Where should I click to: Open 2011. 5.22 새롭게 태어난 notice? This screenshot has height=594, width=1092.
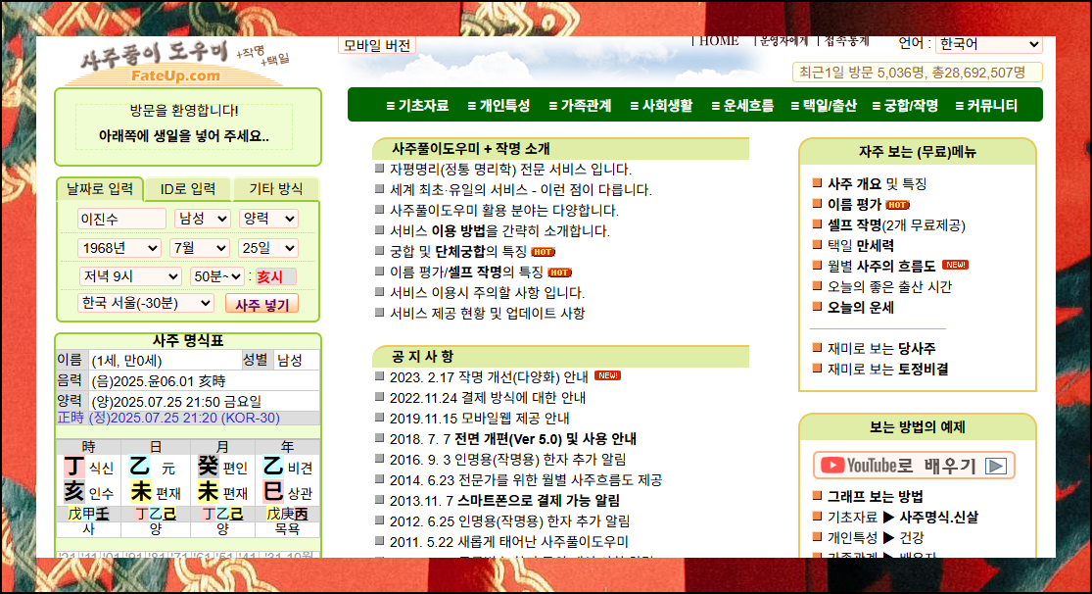(x=508, y=542)
